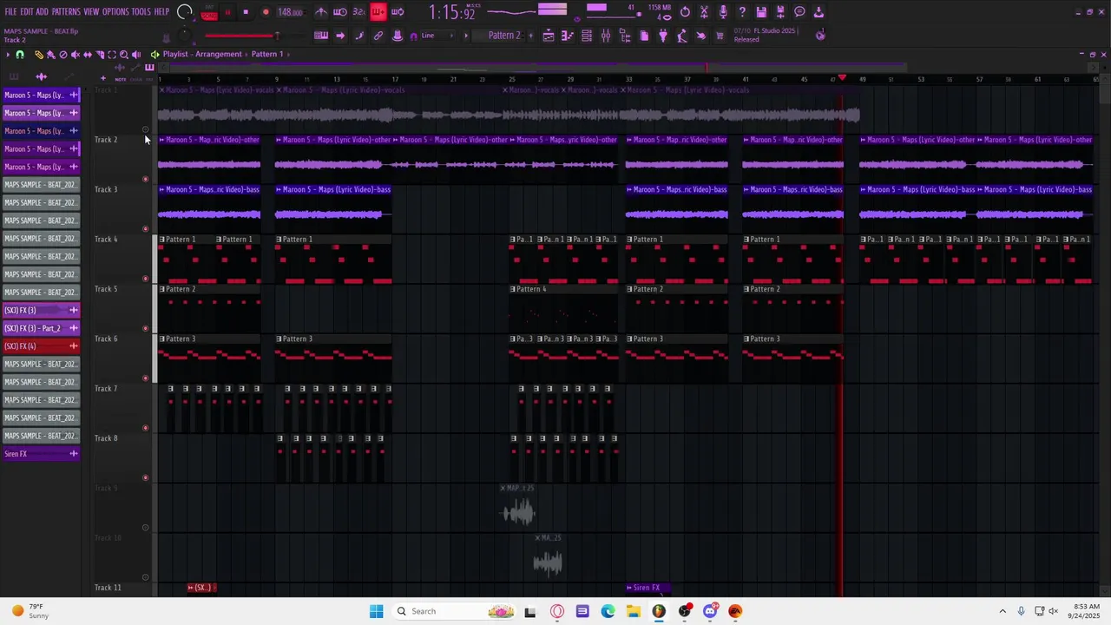Viewport: 1111px width, 625px height.
Task: Select the Siren FX clip in picker
Action: [41, 454]
